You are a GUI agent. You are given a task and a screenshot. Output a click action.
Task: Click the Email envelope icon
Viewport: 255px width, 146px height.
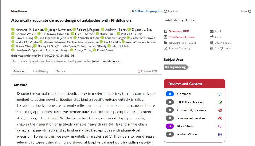click(x=212, y=31)
